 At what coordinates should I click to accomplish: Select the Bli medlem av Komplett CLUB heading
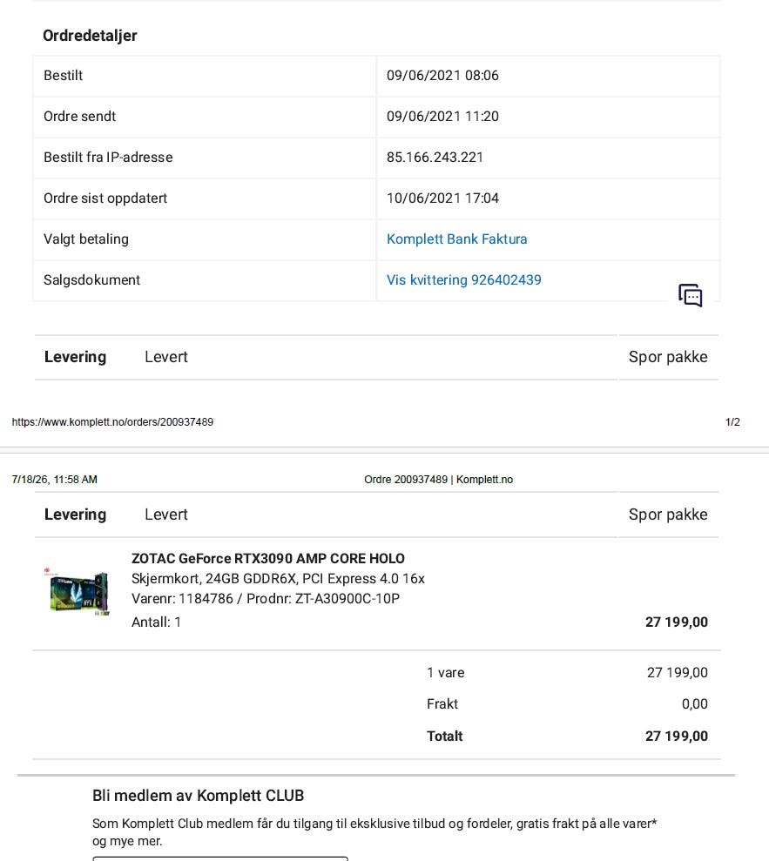tap(198, 796)
